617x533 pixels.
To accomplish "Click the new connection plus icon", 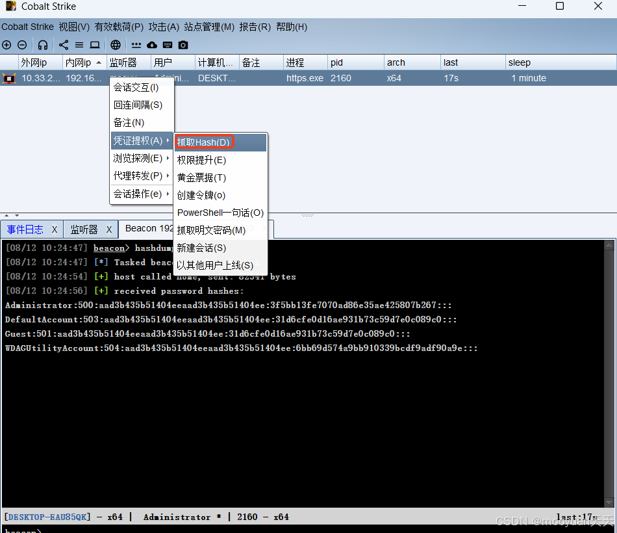I will (x=6, y=45).
